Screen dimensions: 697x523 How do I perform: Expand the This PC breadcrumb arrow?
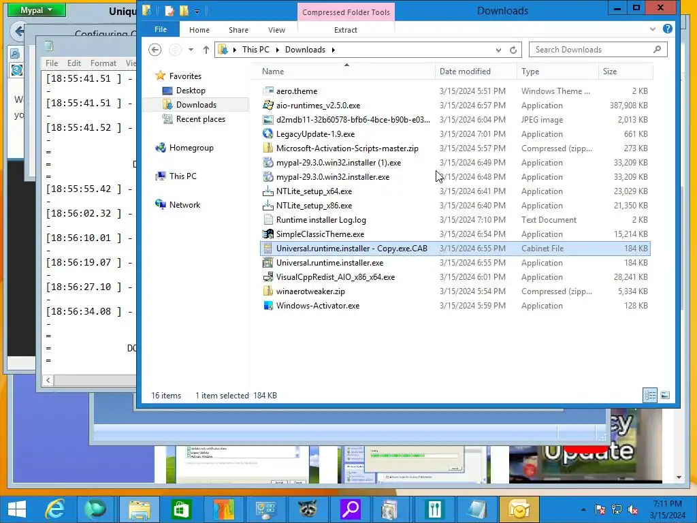coord(278,50)
